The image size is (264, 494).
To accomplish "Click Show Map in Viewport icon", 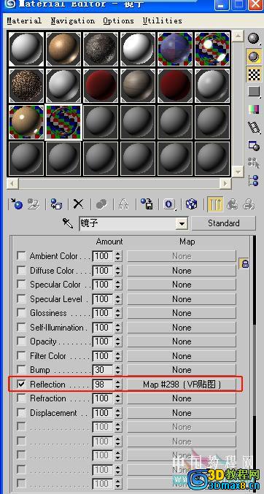I will (191, 204).
